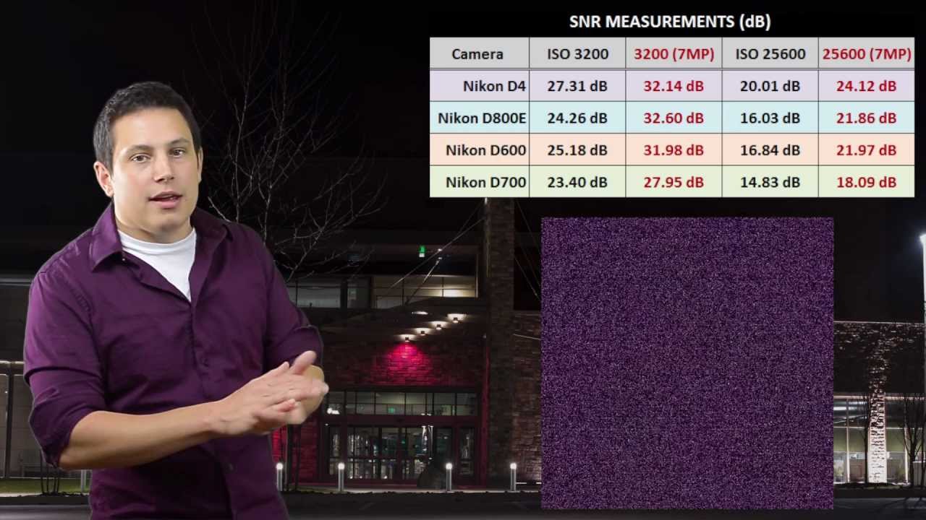Select the red "3200 (7MP)" column header
The width and height of the screenshot is (926, 520).
(674, 54)
